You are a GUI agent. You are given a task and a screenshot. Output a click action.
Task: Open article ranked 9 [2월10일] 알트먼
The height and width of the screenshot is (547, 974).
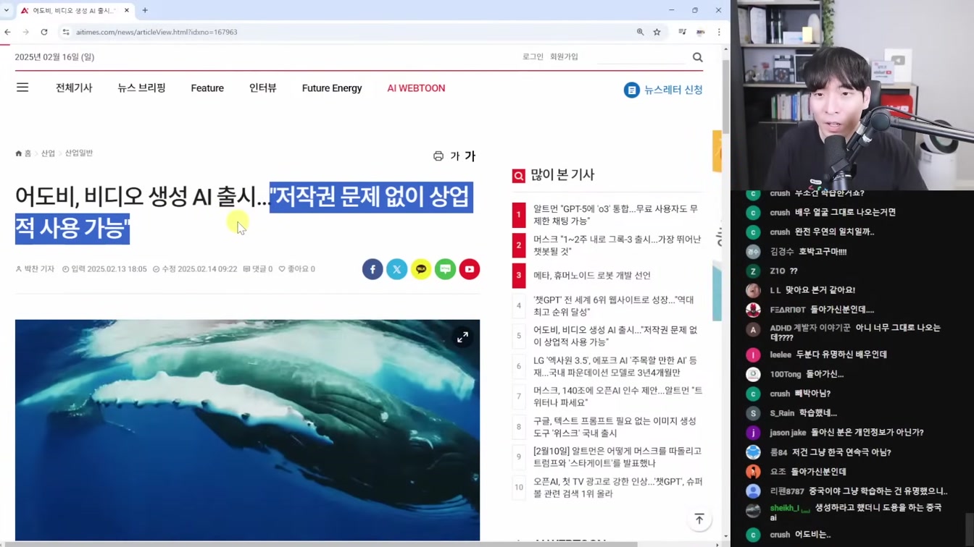[x=617, y=457]
